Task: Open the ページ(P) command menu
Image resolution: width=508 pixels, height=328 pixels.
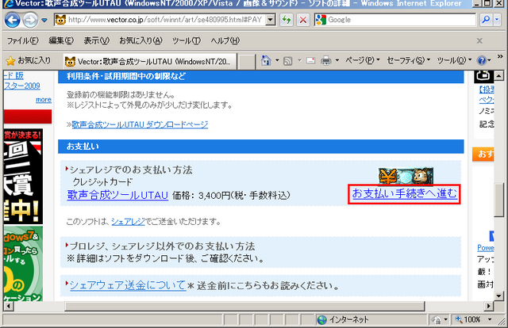Action: point(362,60)
